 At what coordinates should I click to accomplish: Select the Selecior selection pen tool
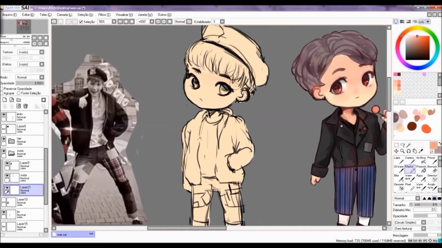pos(432,178)
